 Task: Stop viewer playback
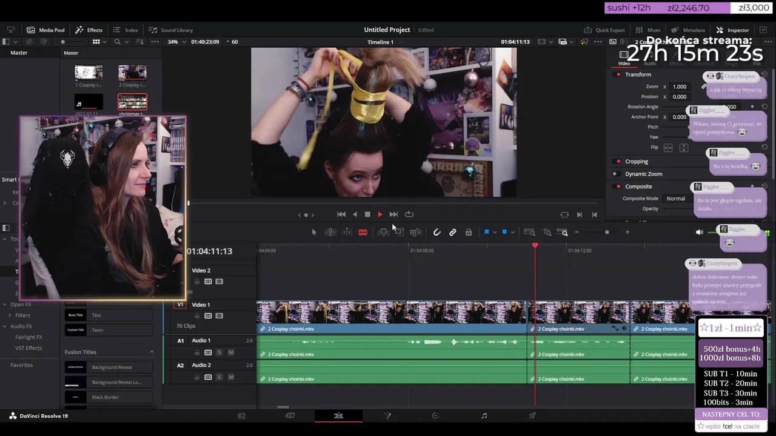click(367, 214)
